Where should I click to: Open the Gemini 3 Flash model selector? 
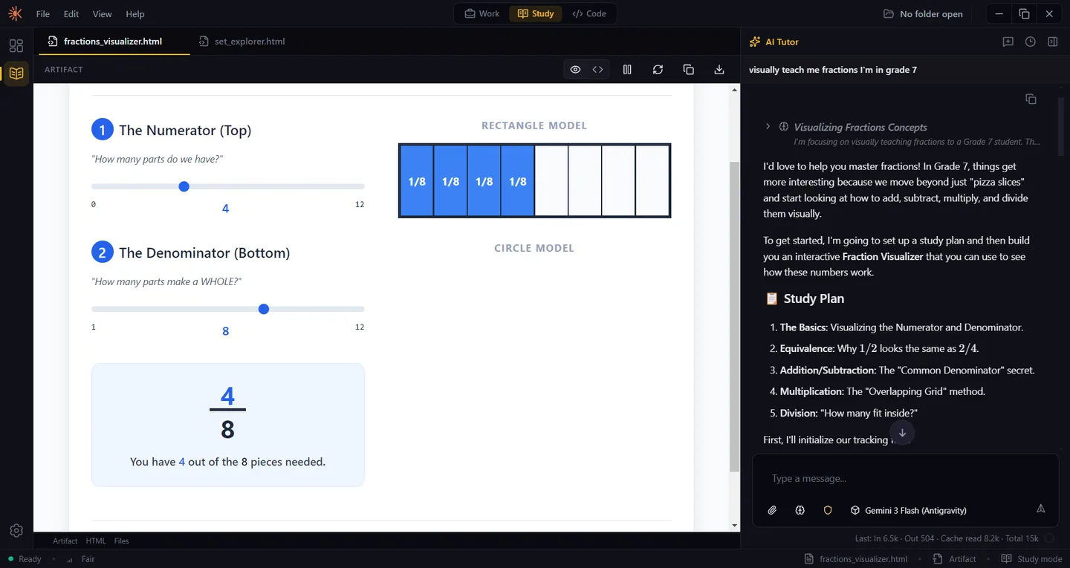click(908, 510)
